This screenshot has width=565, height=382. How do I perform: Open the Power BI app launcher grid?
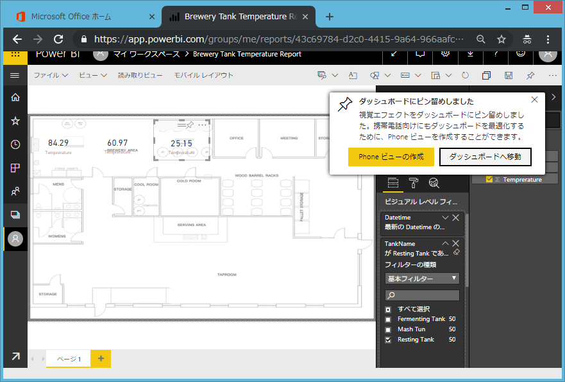[15, 55]
